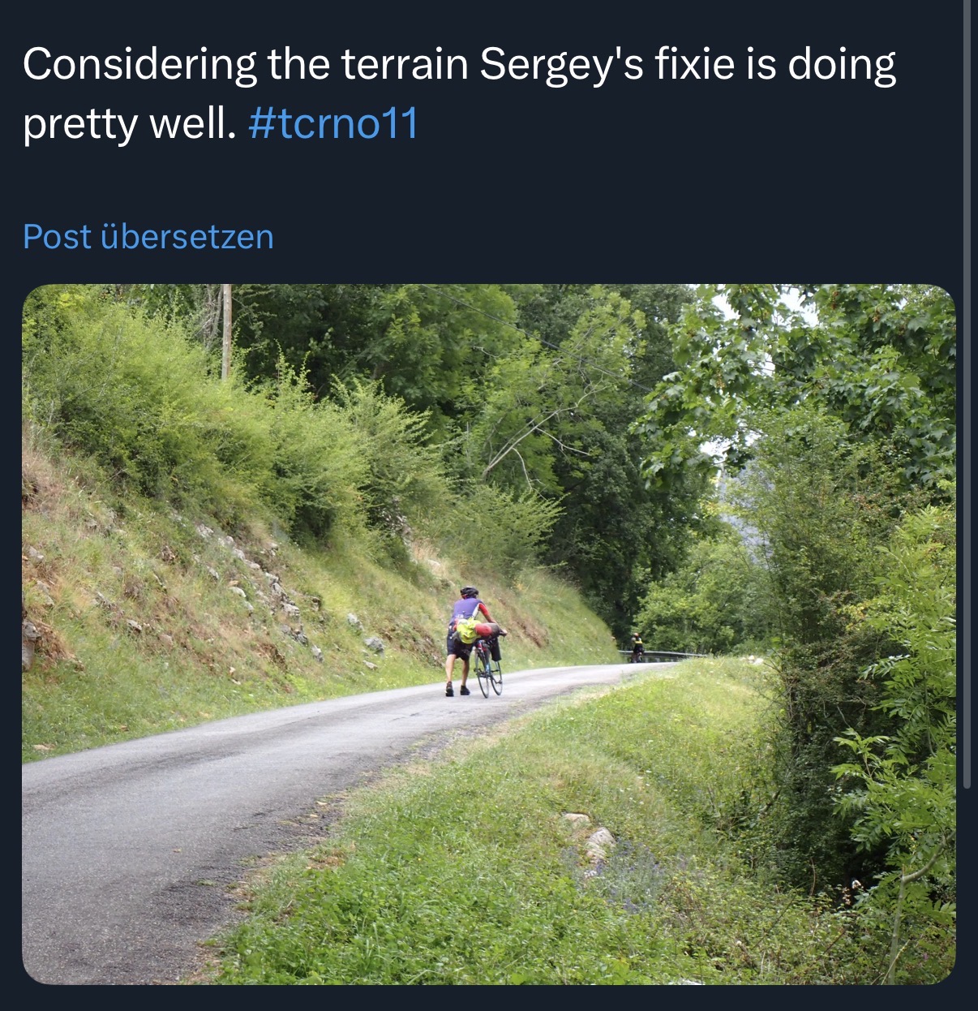978x1011 pixels.
Task: Click the wooden utility pole in the photo
Action: click(226, 331)
